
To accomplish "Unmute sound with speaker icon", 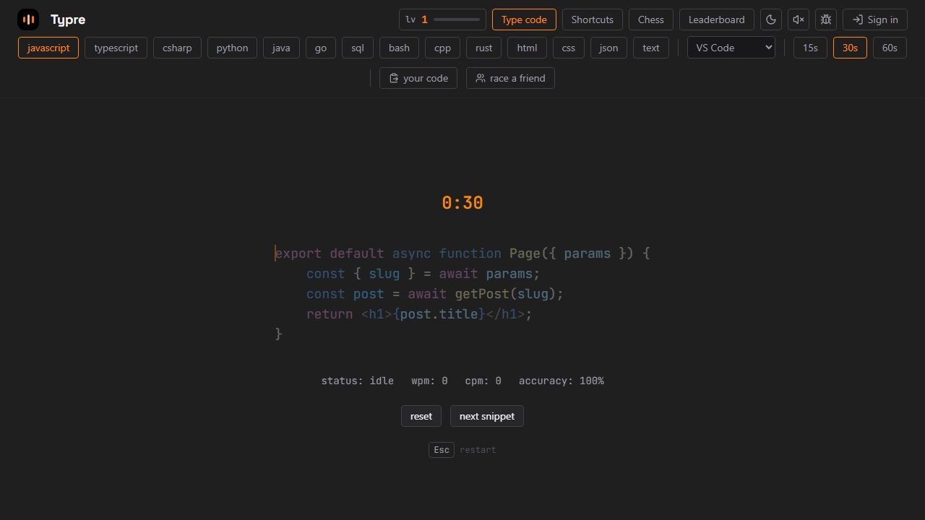I will [x=799, y=19].
